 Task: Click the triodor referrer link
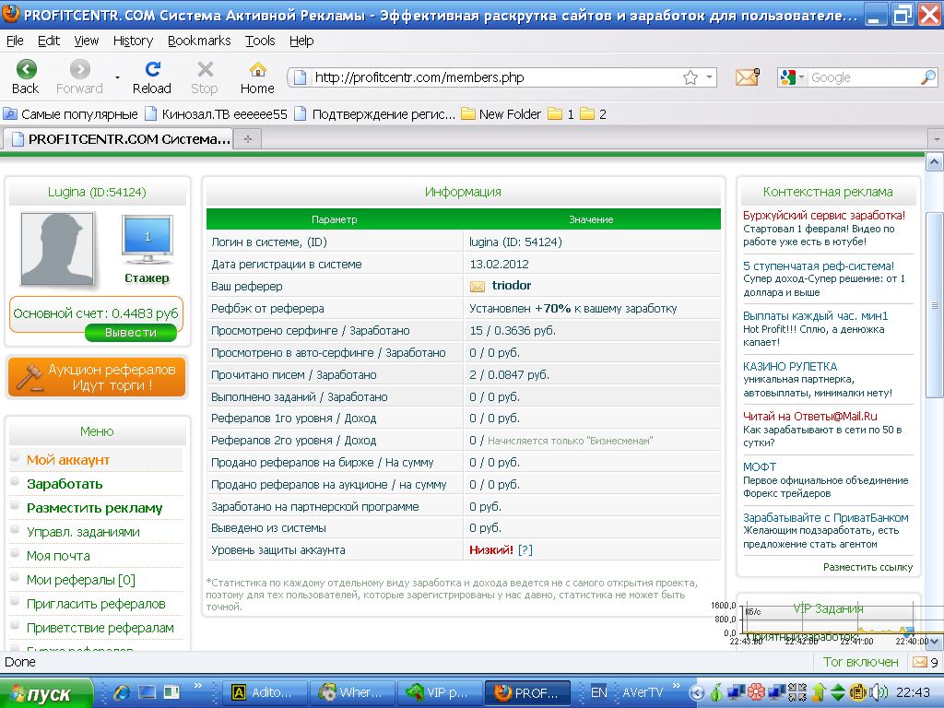512,286
